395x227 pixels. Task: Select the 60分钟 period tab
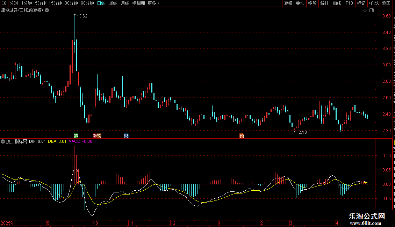pyautogui.click(x=87, y=3)
